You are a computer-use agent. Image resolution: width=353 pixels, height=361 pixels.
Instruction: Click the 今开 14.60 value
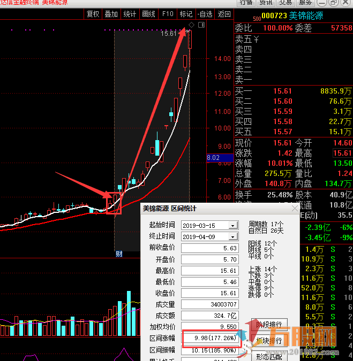click(x=343, y=143)
